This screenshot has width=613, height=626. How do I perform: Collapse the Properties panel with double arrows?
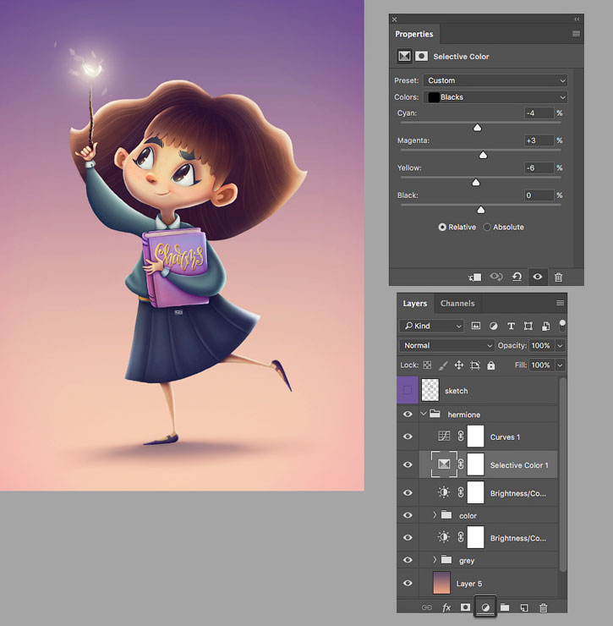[577, 19]
